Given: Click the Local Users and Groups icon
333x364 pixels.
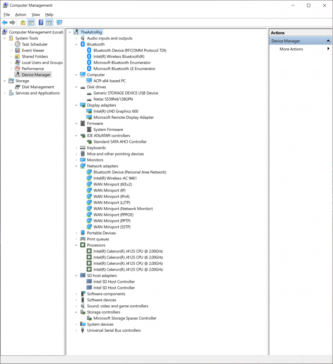Looking at the screenshot, I should click(x=17, y=63).
